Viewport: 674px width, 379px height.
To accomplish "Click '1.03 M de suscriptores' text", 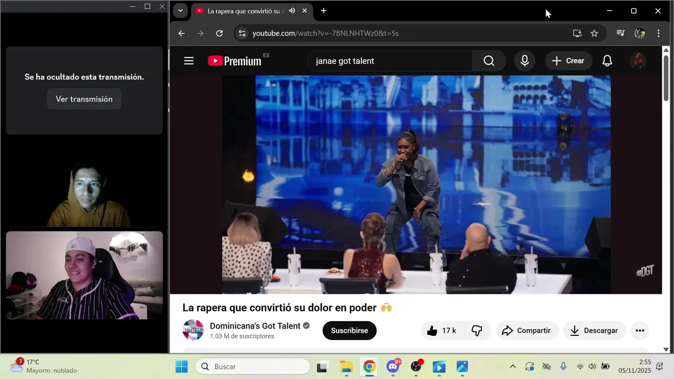I will [x=242, y=336].
